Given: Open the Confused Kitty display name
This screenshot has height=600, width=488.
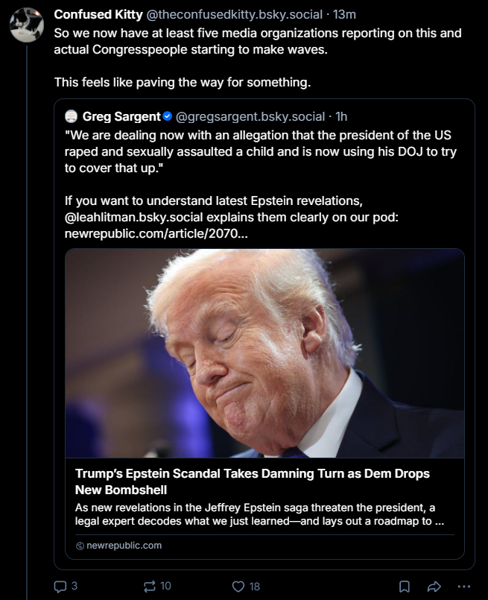Looking at the screenshot, I should coord(98,14).
